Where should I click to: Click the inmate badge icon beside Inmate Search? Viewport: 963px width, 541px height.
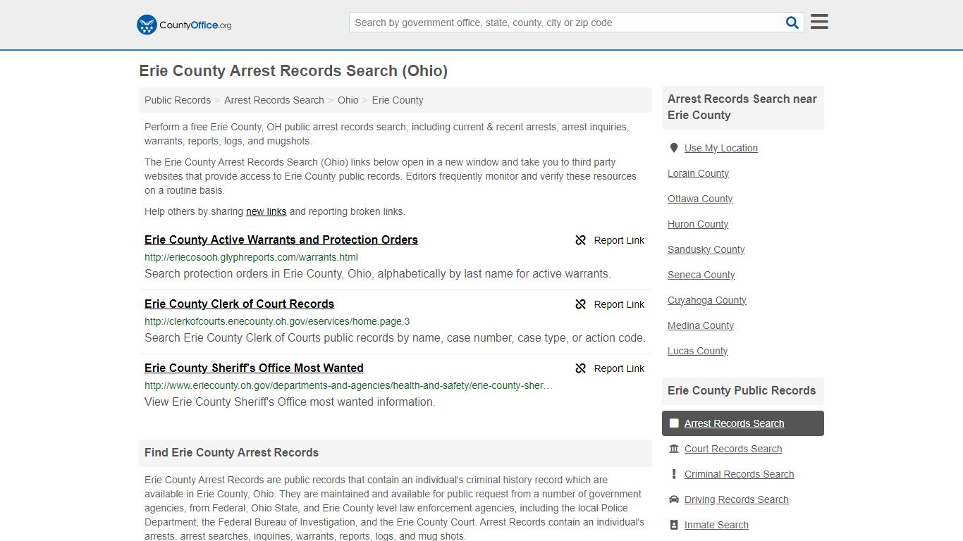pos(674,525)
